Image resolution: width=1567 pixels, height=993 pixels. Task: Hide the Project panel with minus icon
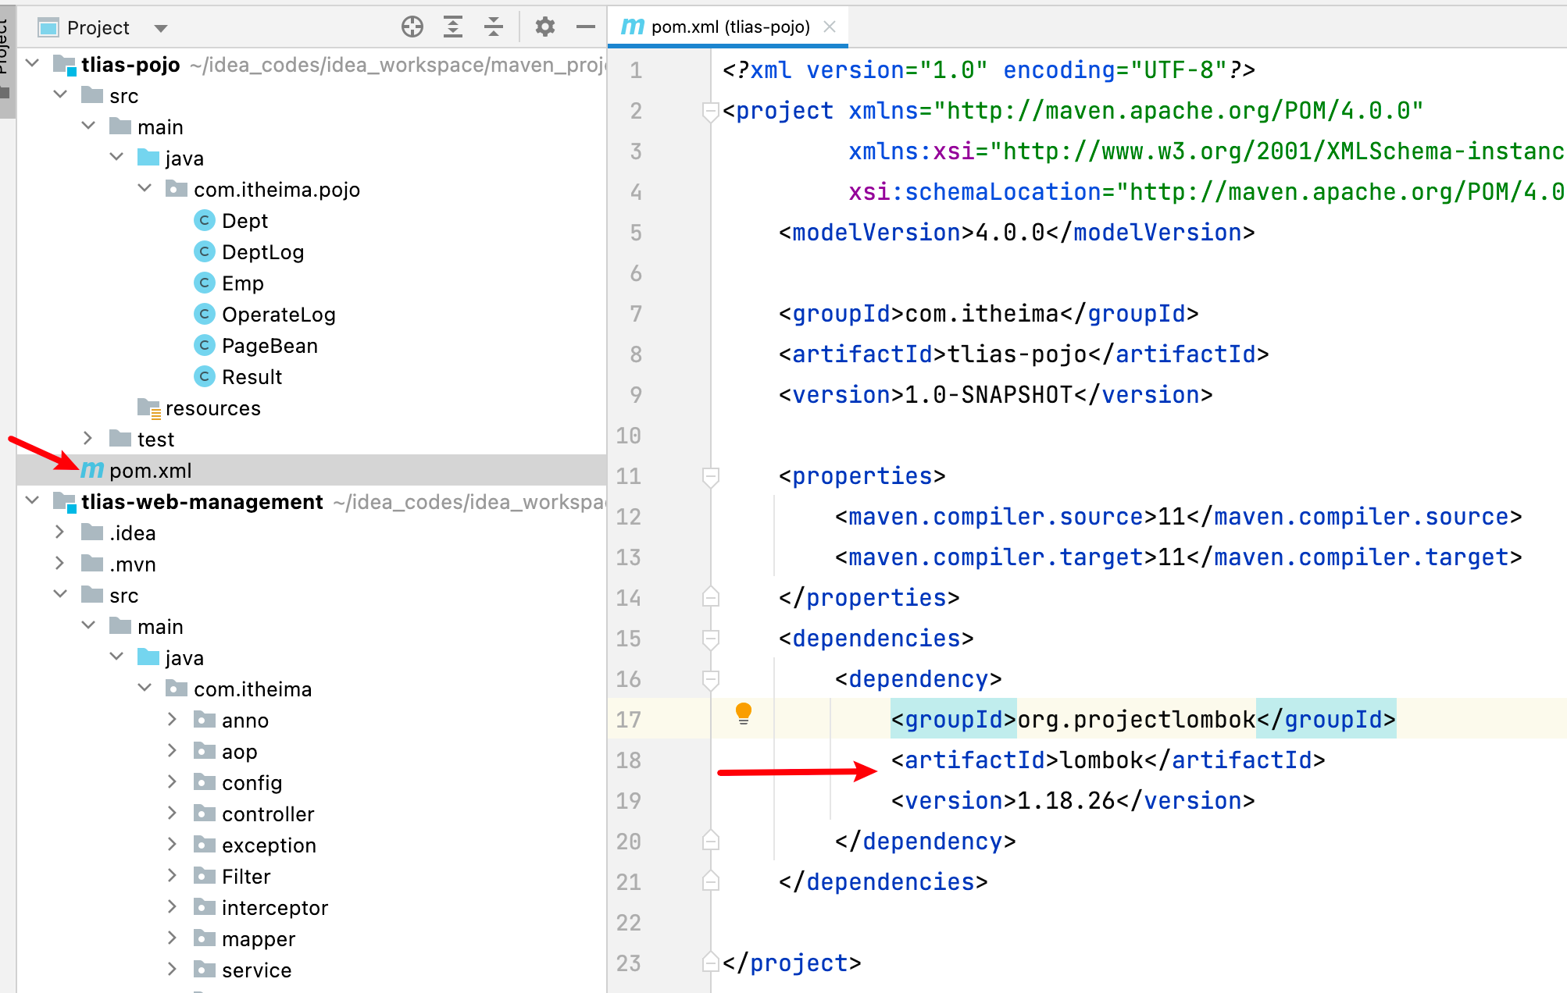585,27
